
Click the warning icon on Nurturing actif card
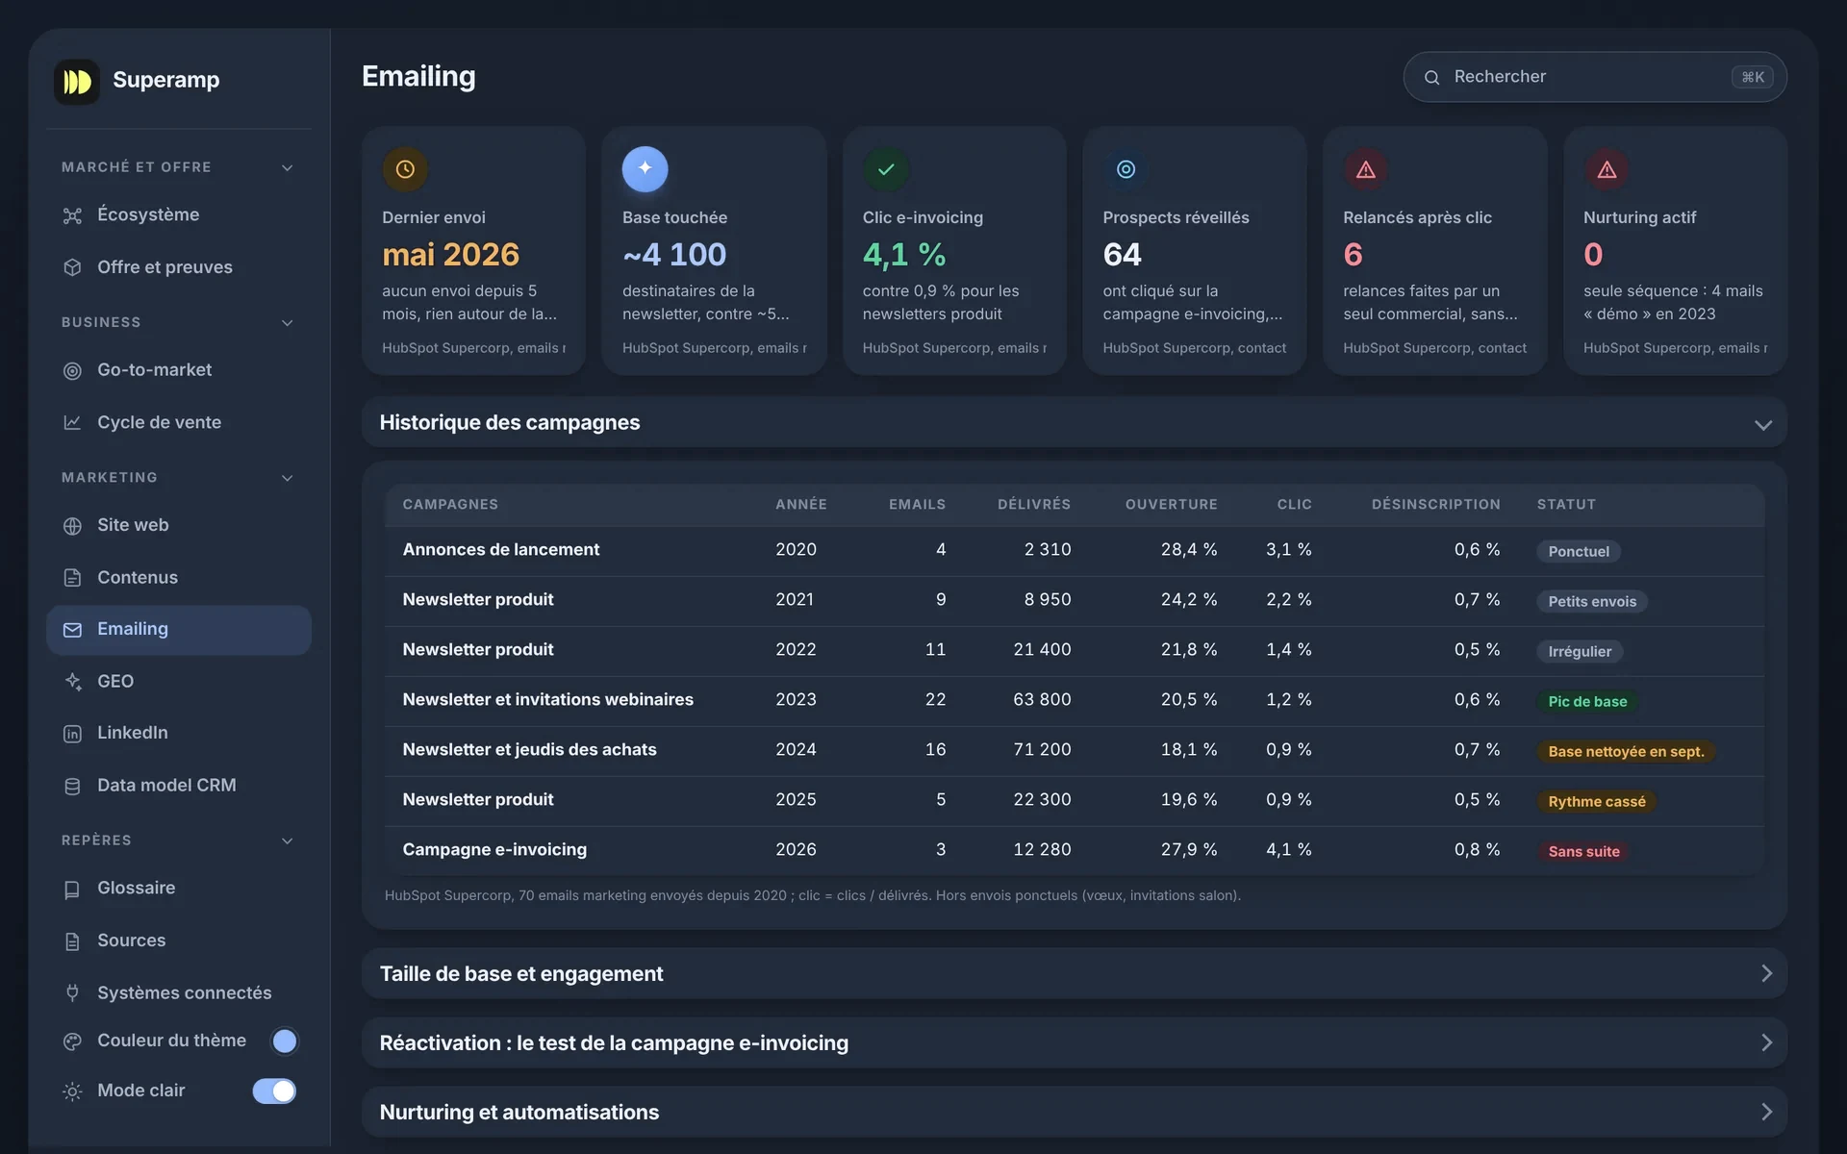(x=1607, y=169)
